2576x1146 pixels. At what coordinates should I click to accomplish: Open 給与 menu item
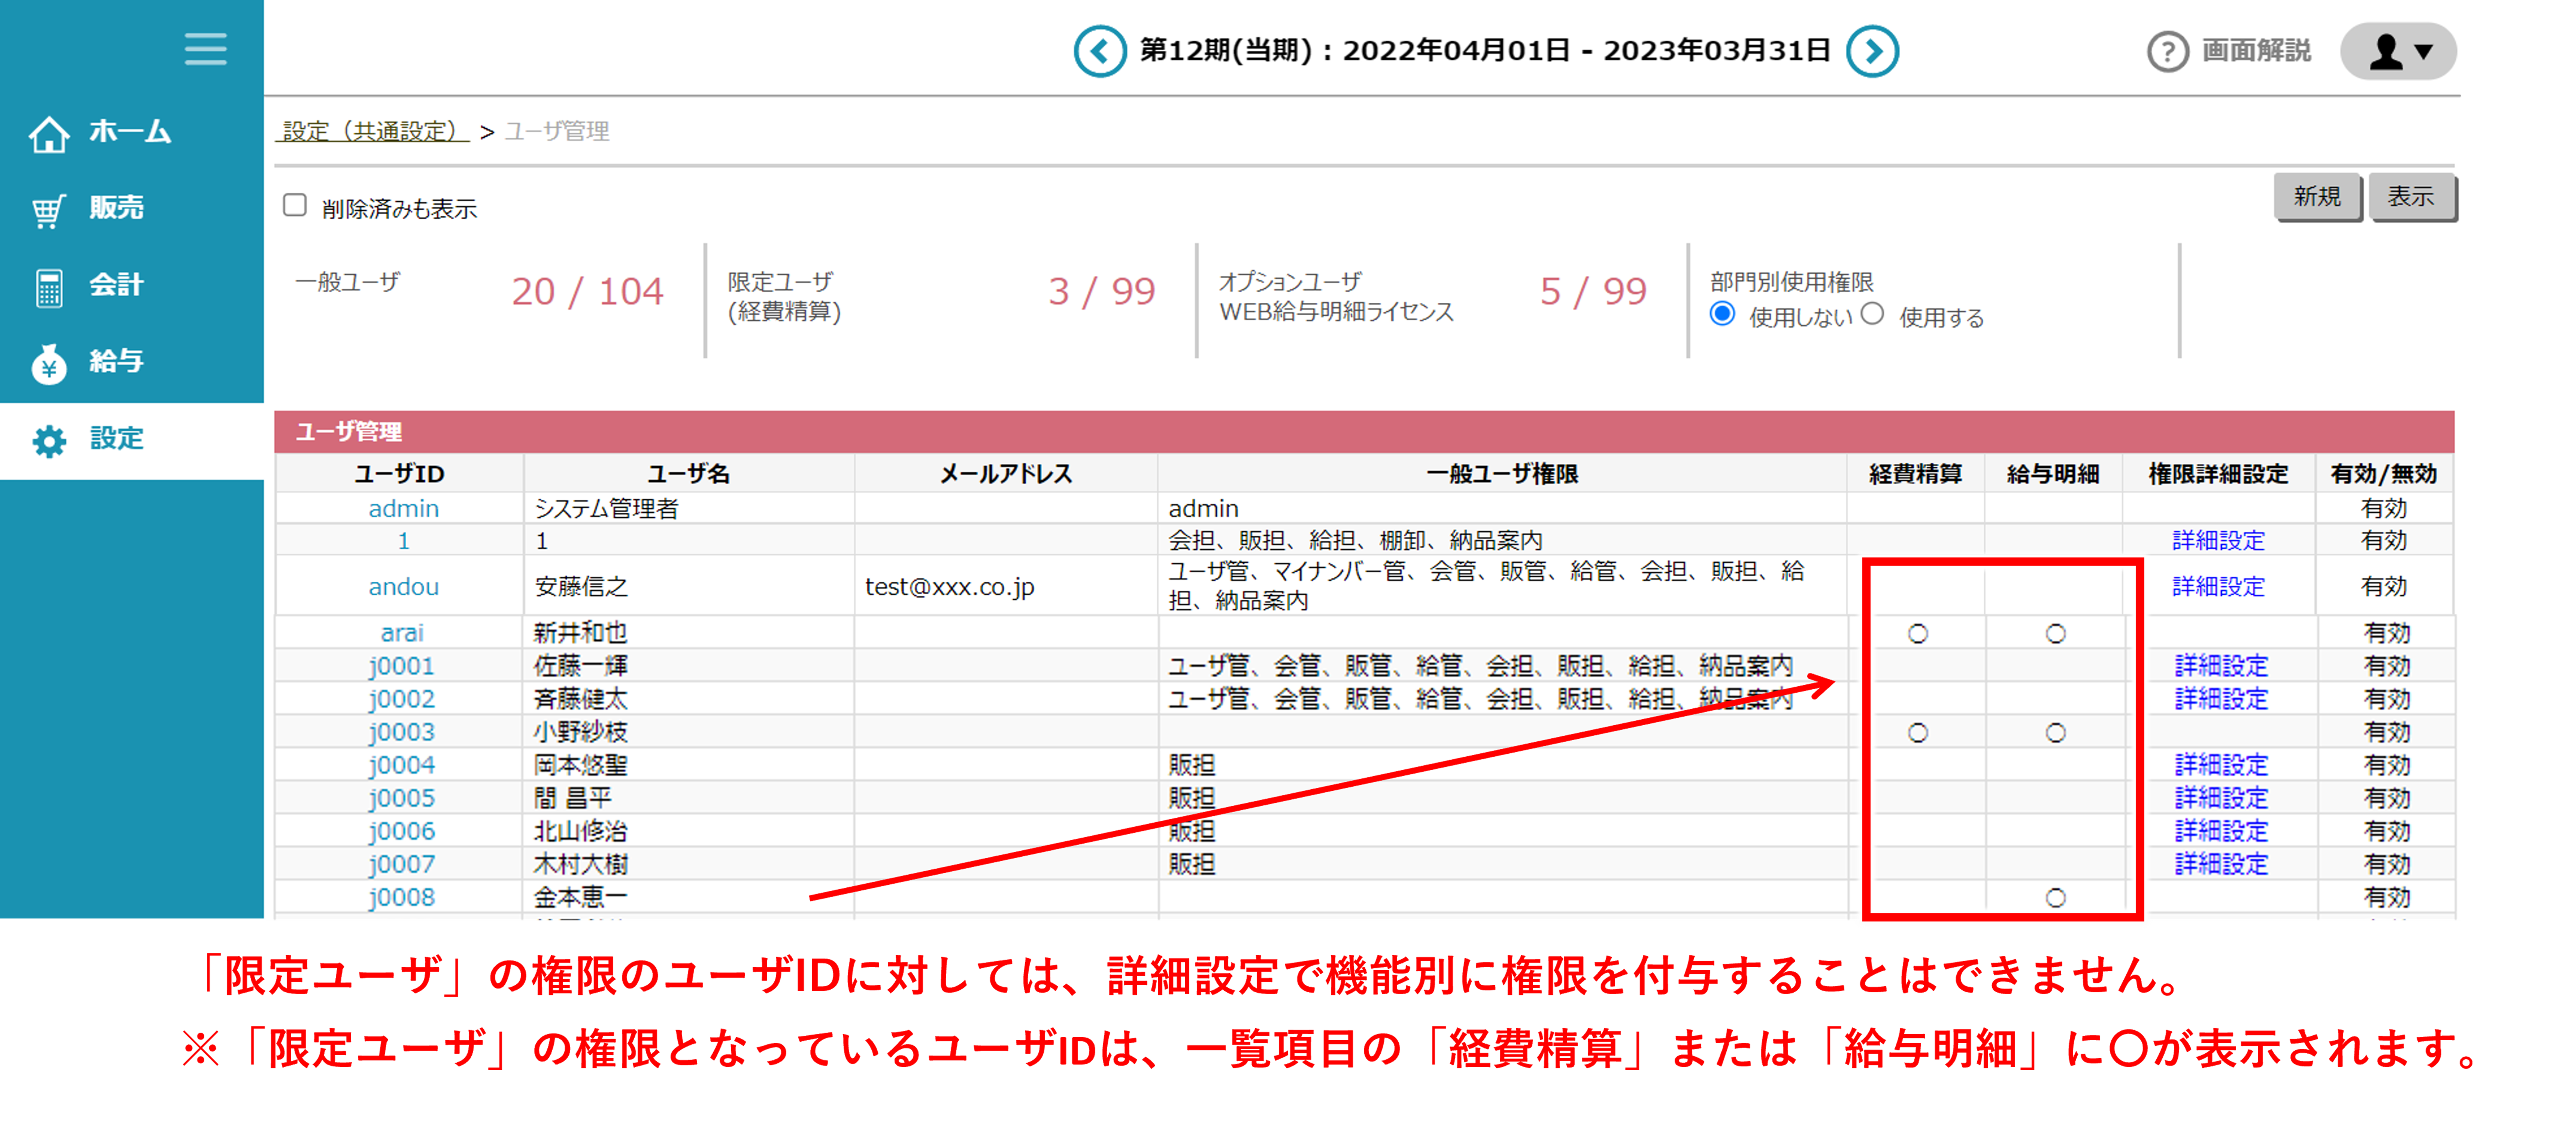coord(117,361)
